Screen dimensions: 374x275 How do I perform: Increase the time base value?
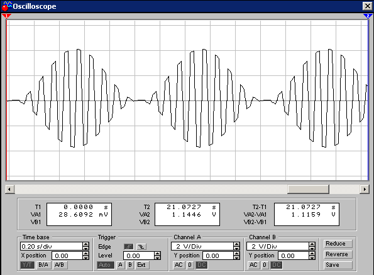click(86, 244)
